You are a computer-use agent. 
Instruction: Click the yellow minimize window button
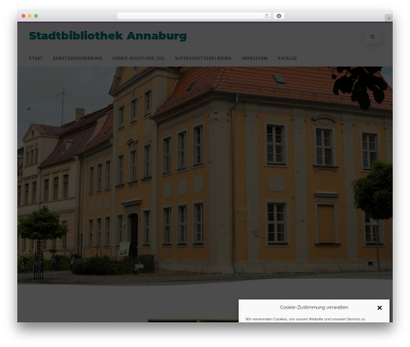click(30, 16)
